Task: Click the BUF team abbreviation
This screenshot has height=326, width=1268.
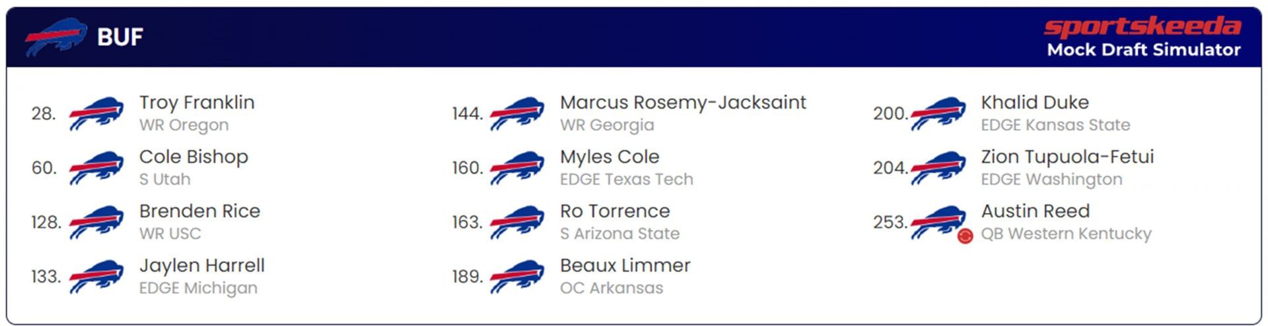Action: point(120,37)
